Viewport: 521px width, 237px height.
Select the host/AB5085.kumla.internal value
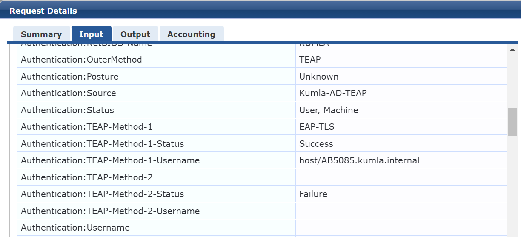(359, 160)
